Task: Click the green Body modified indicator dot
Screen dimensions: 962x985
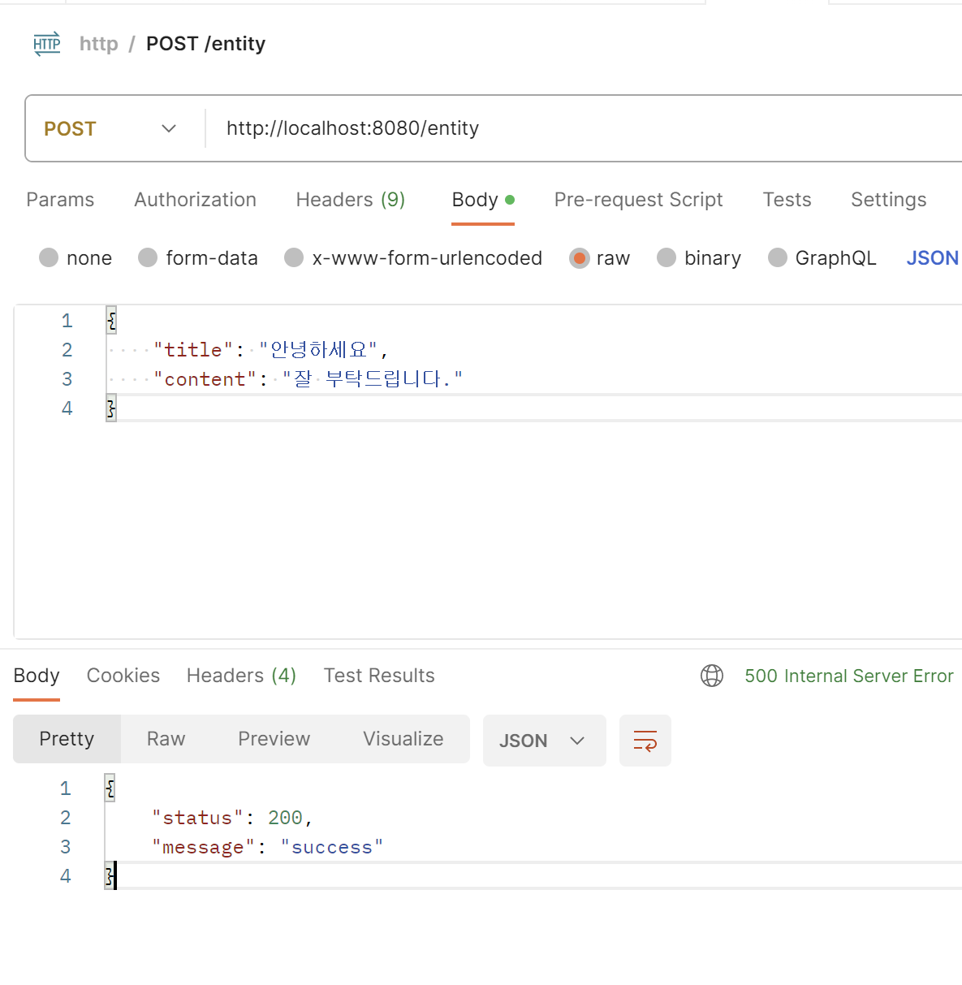Action: point(510,200)
